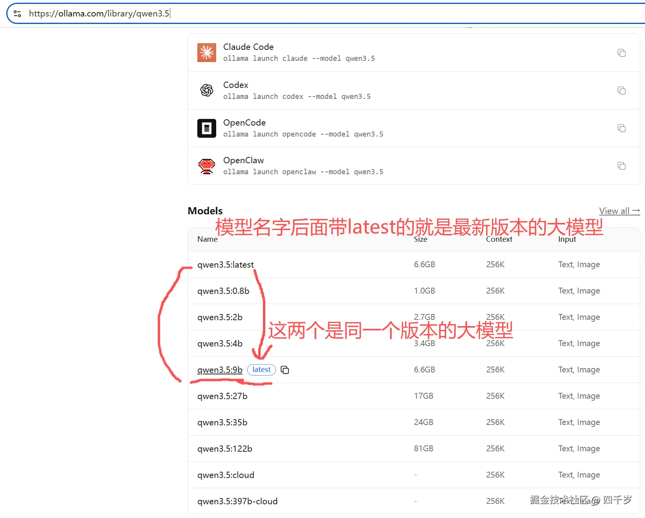Screen dimensions: 645x518
Task: Click the 24GB size of qwen3.5:35b
Action: tap(423, 422)
